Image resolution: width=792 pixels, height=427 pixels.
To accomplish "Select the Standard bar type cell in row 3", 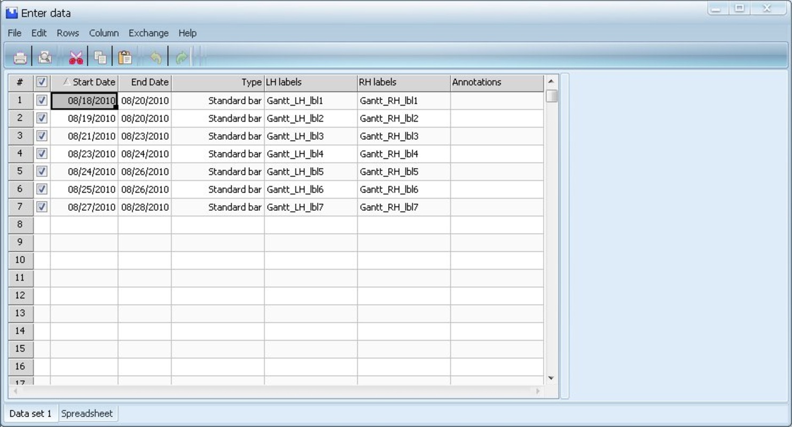I will [218, 136].
